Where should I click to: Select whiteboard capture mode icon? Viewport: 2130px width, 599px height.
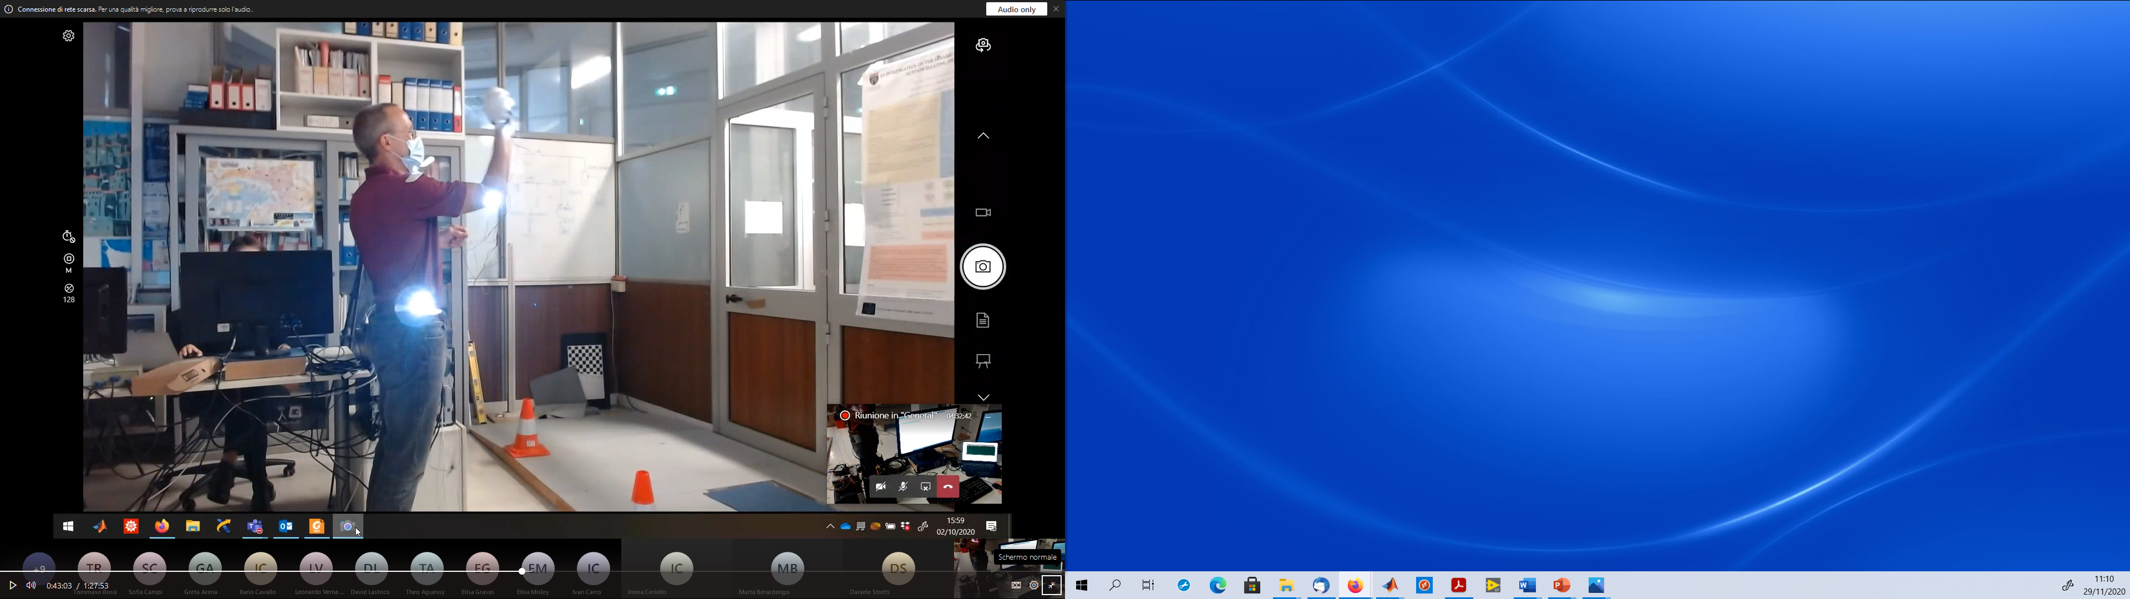coord(982,361)
